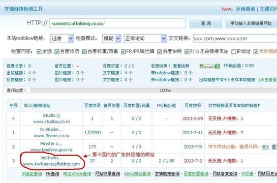The width and height of the screenshot is (277, 183).
Task: Toggle the 百度收录 checkbox
Action: (57, 51)
